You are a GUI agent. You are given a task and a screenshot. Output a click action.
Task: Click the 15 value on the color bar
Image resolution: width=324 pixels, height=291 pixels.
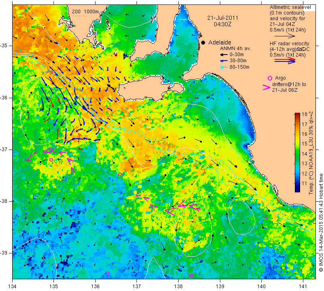[x=305, y=144]
